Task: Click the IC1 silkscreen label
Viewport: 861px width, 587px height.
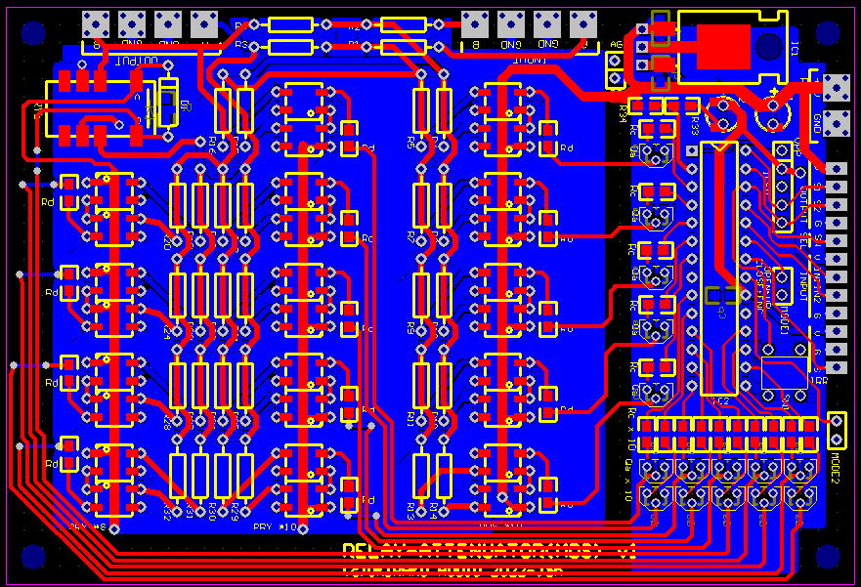Action: tap(796, 51)
